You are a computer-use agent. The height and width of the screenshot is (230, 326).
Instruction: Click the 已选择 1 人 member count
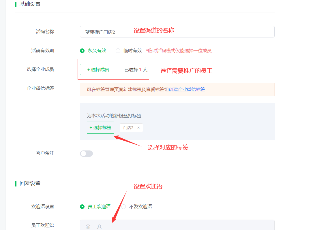coord(136,69)
